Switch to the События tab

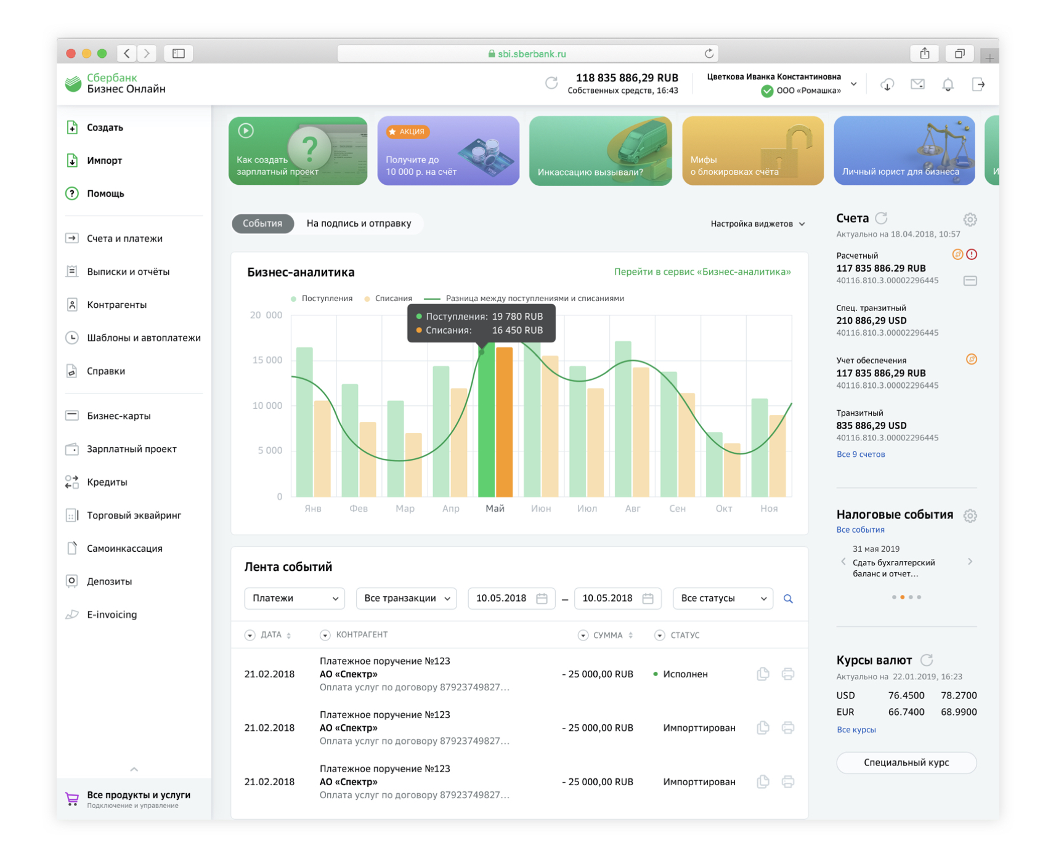point(262,224)
